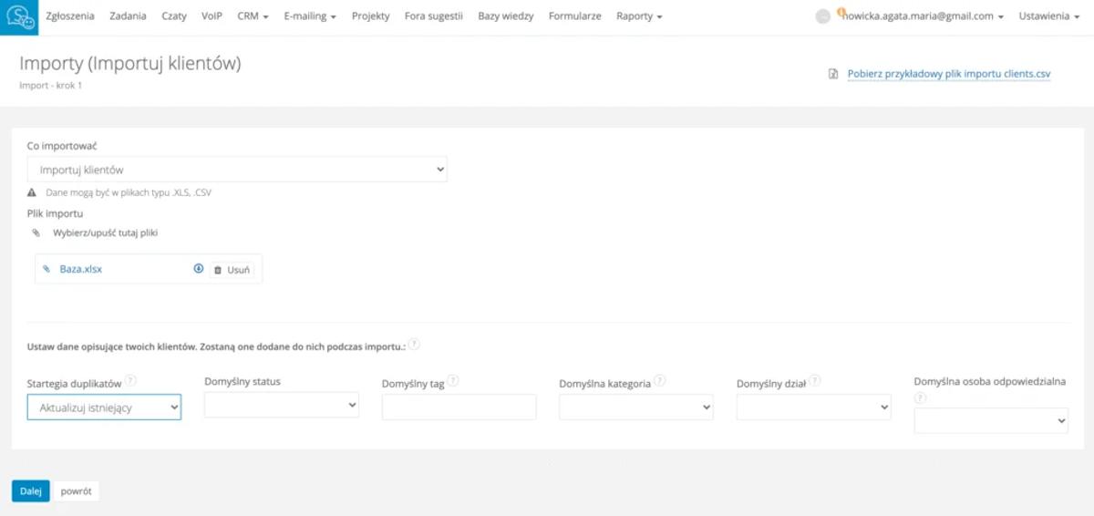Click the file icon beside the sample import link
Image resolution: width=1094 pixels, height=516 pixels.
pos(832,75)
